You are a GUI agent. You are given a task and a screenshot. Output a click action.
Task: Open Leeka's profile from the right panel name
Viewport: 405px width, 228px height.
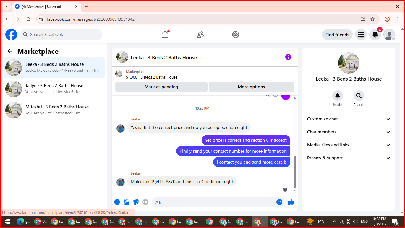(349, 79)
